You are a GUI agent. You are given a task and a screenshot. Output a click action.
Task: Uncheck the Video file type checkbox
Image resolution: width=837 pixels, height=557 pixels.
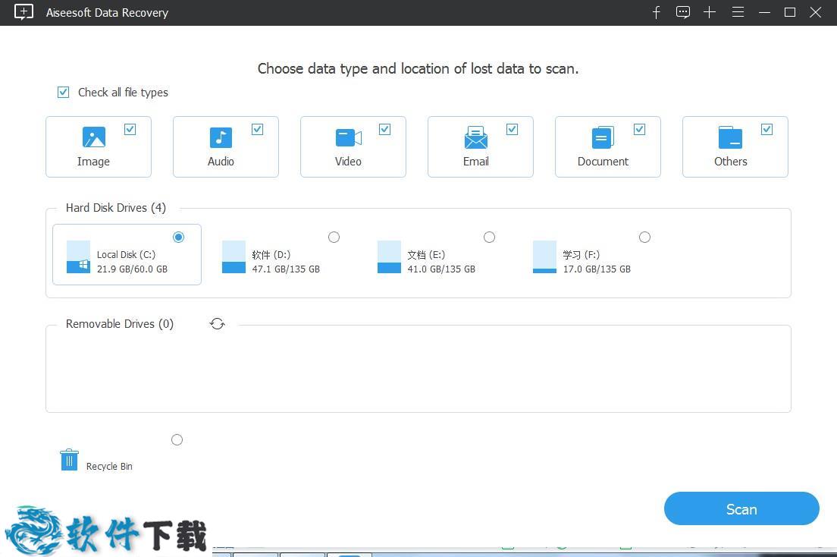pos(385,129)
